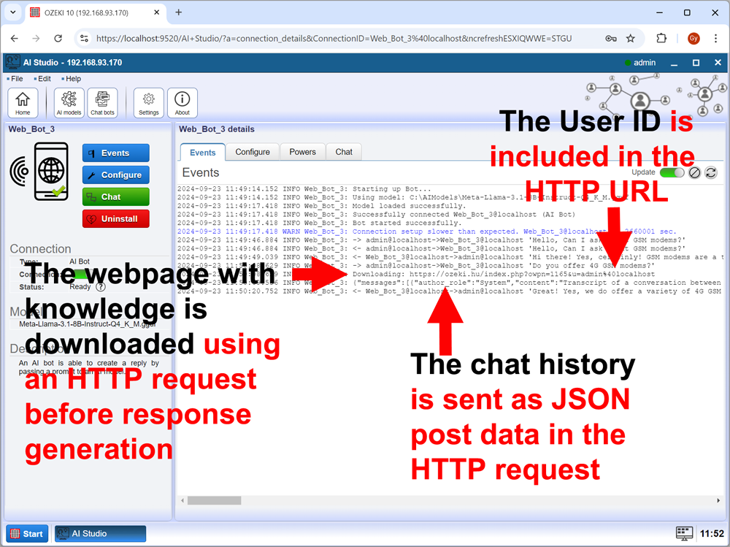Click the browser forward arrow
This screenshot has width=730, height=547.
click(x=36, y=38)
